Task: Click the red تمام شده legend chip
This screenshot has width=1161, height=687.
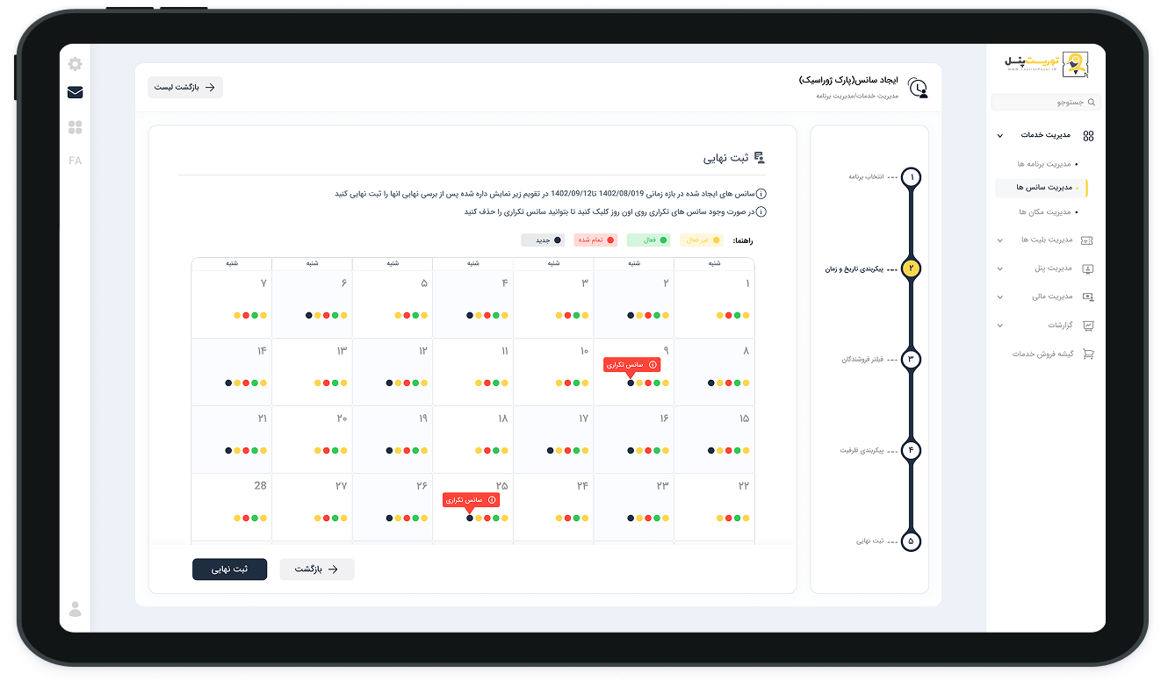Action: click(595, 240)
